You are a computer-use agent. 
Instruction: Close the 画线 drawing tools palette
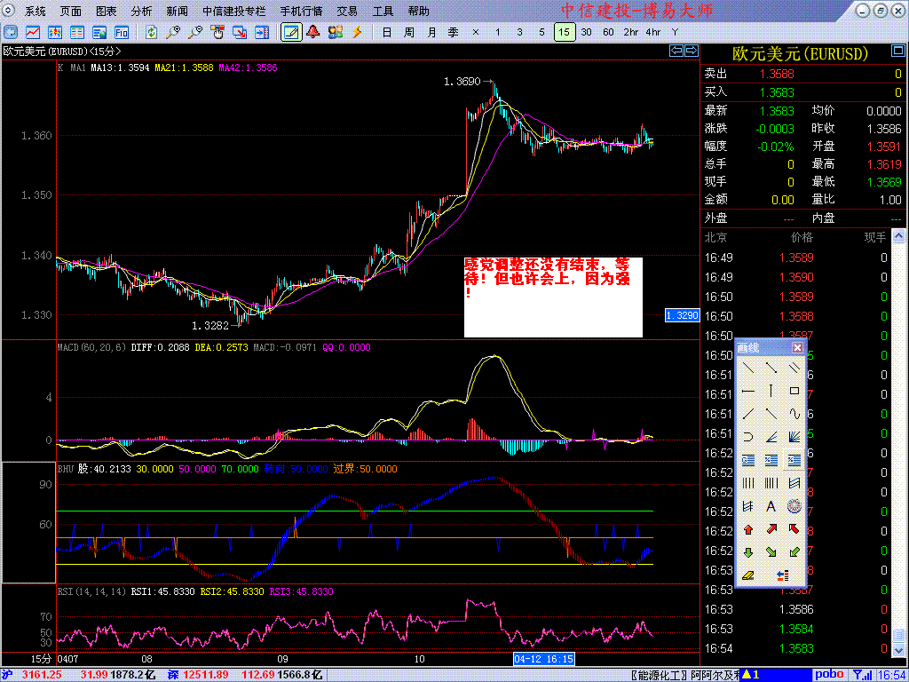click(797, 347)
